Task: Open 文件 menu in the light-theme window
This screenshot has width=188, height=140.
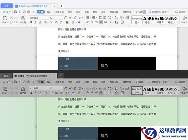Action: (7, 12)
